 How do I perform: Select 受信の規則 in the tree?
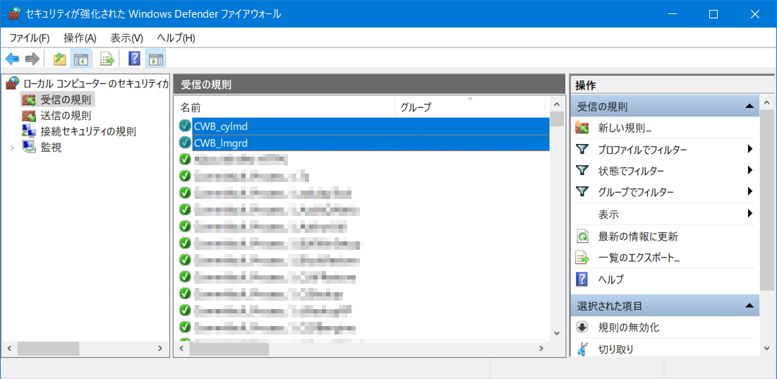[x=66, y=100]
